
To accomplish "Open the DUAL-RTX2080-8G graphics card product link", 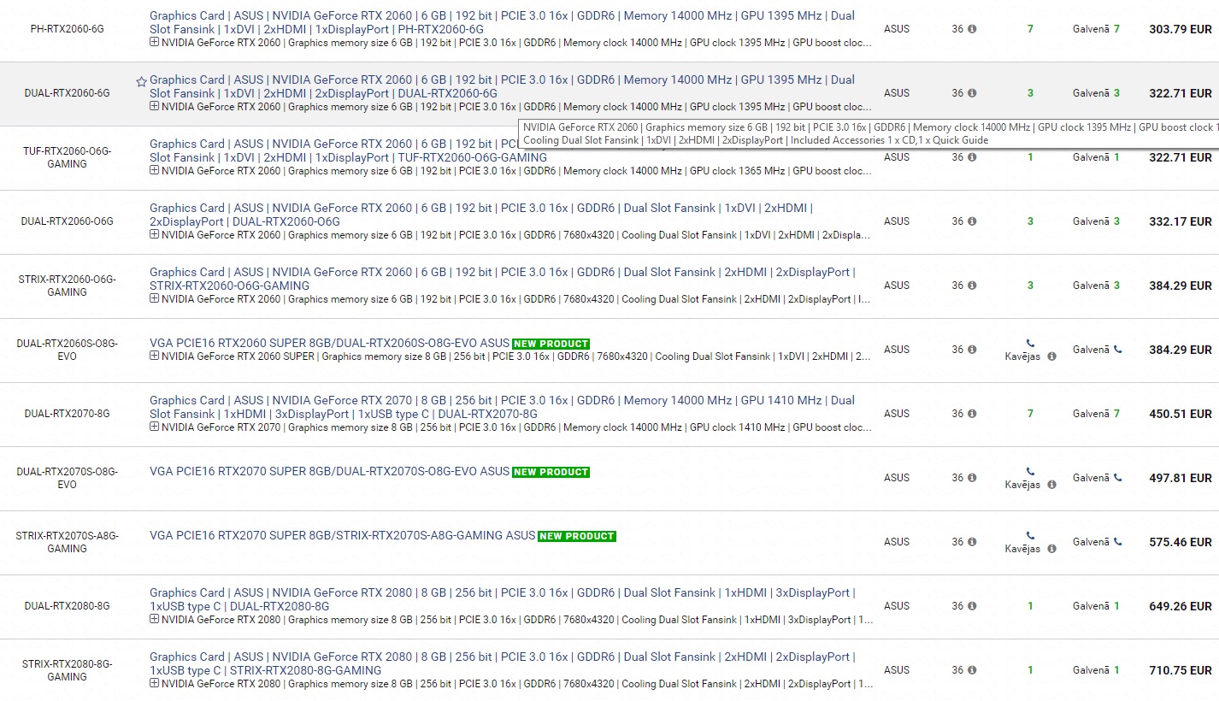I will (502, 599).
